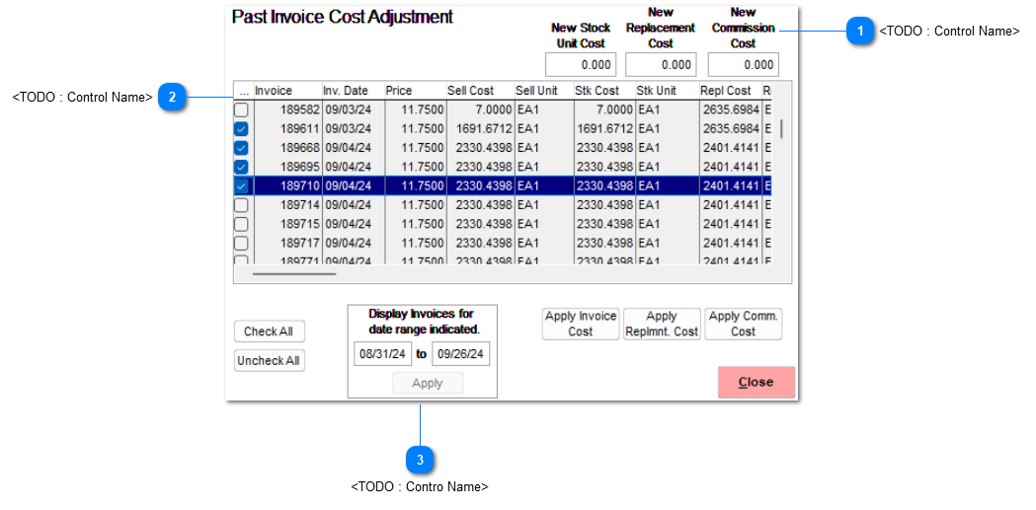This screenshot has width=1036, height=510.
Task: Focus the New Replacement Cost field
Action: click(x=661, y=65)
